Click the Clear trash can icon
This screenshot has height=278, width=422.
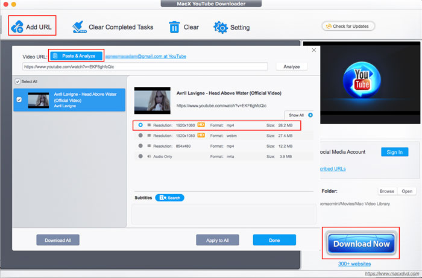point(174,27)
